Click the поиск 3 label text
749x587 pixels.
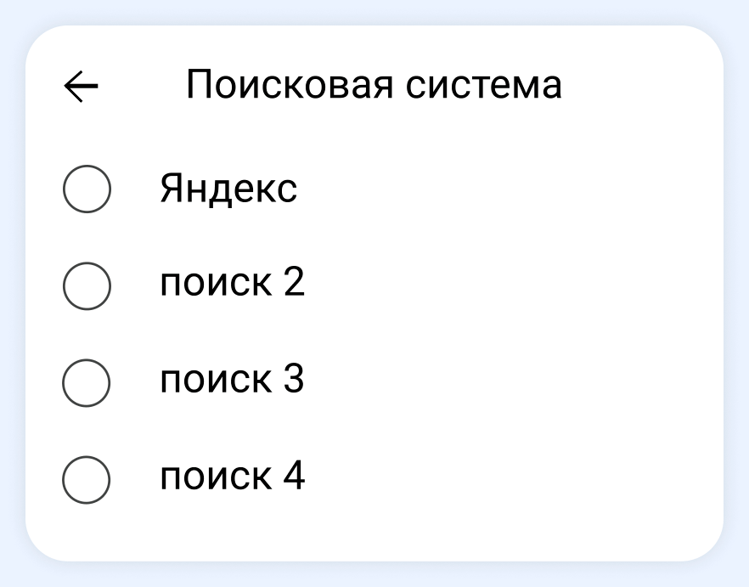pyautogui.click(x=232, y=380)
